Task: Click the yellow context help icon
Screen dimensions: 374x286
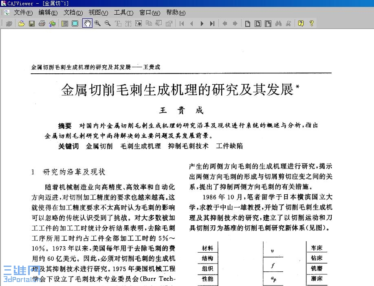Action: pos(301,23)
